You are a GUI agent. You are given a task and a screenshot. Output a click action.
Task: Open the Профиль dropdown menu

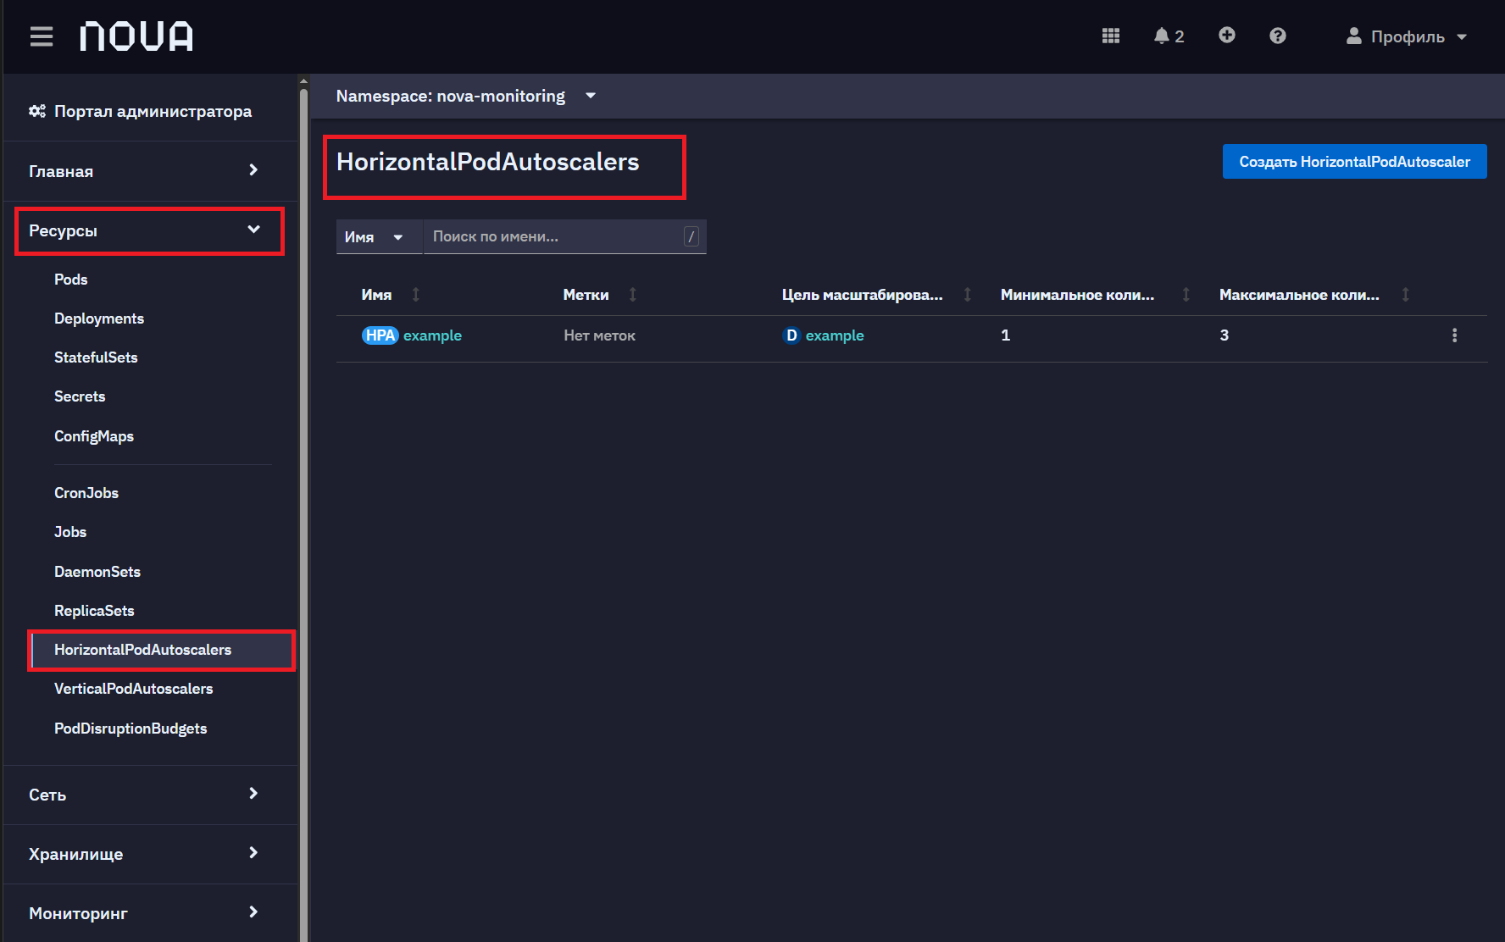point(1407,36)
